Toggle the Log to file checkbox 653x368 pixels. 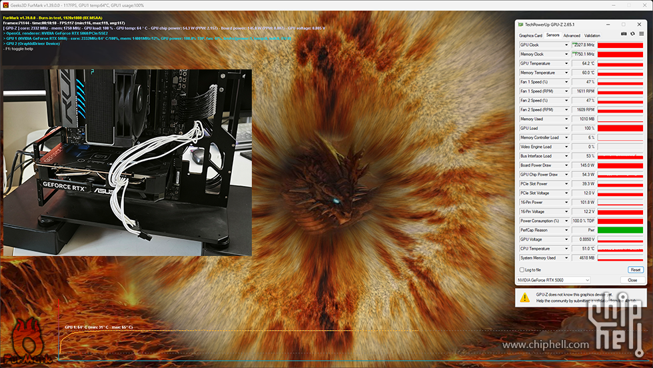522,270
